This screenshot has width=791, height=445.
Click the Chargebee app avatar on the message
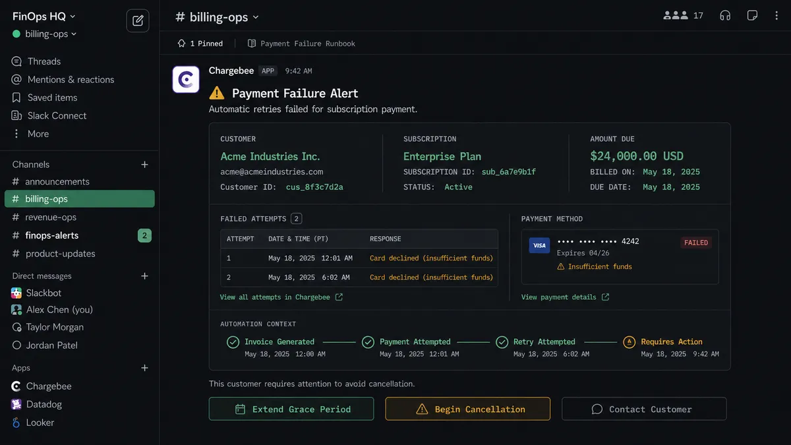tap(186, 79)
